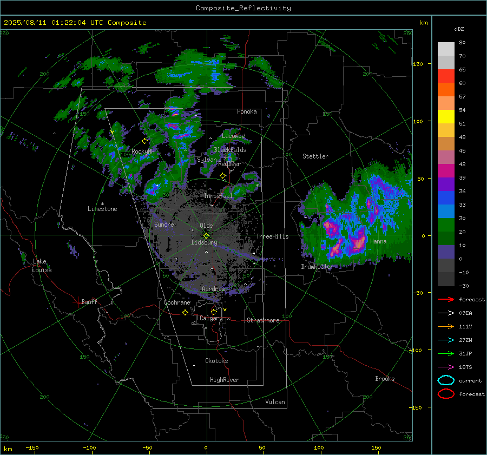
Task: Click the HighRiver label
Action: pyautogui.click(x=225, y=380)
